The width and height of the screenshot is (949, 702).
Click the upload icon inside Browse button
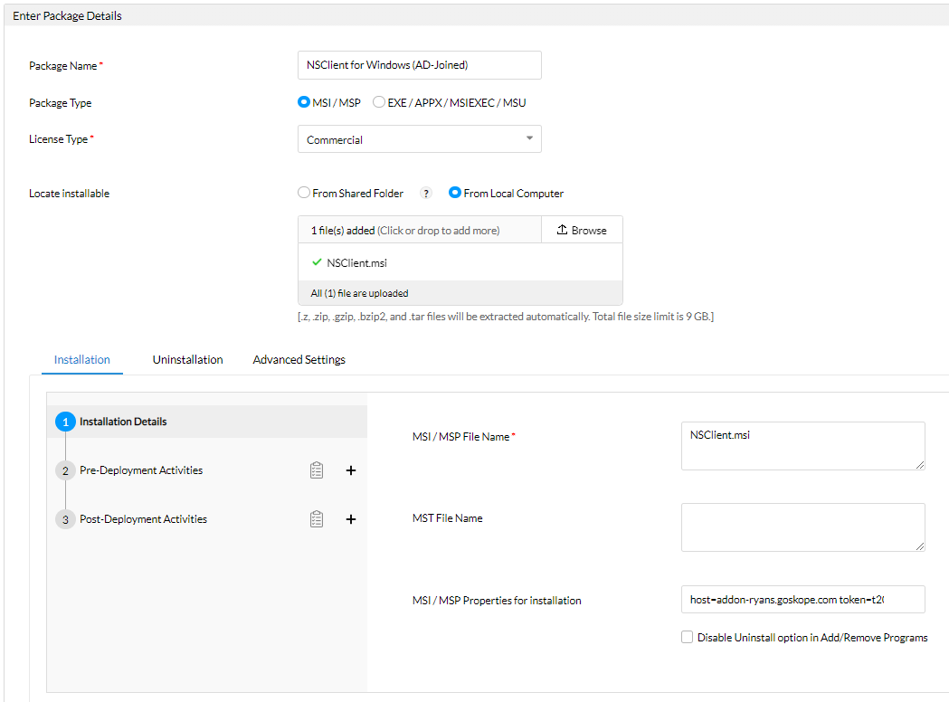(562, 229)
